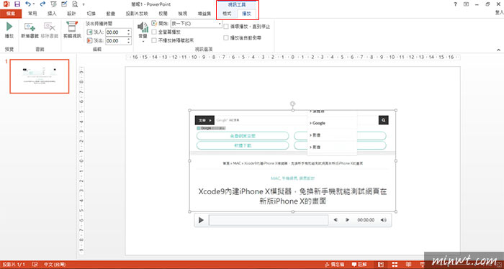Open the Transitions ribbon tab

click(91, 14)
